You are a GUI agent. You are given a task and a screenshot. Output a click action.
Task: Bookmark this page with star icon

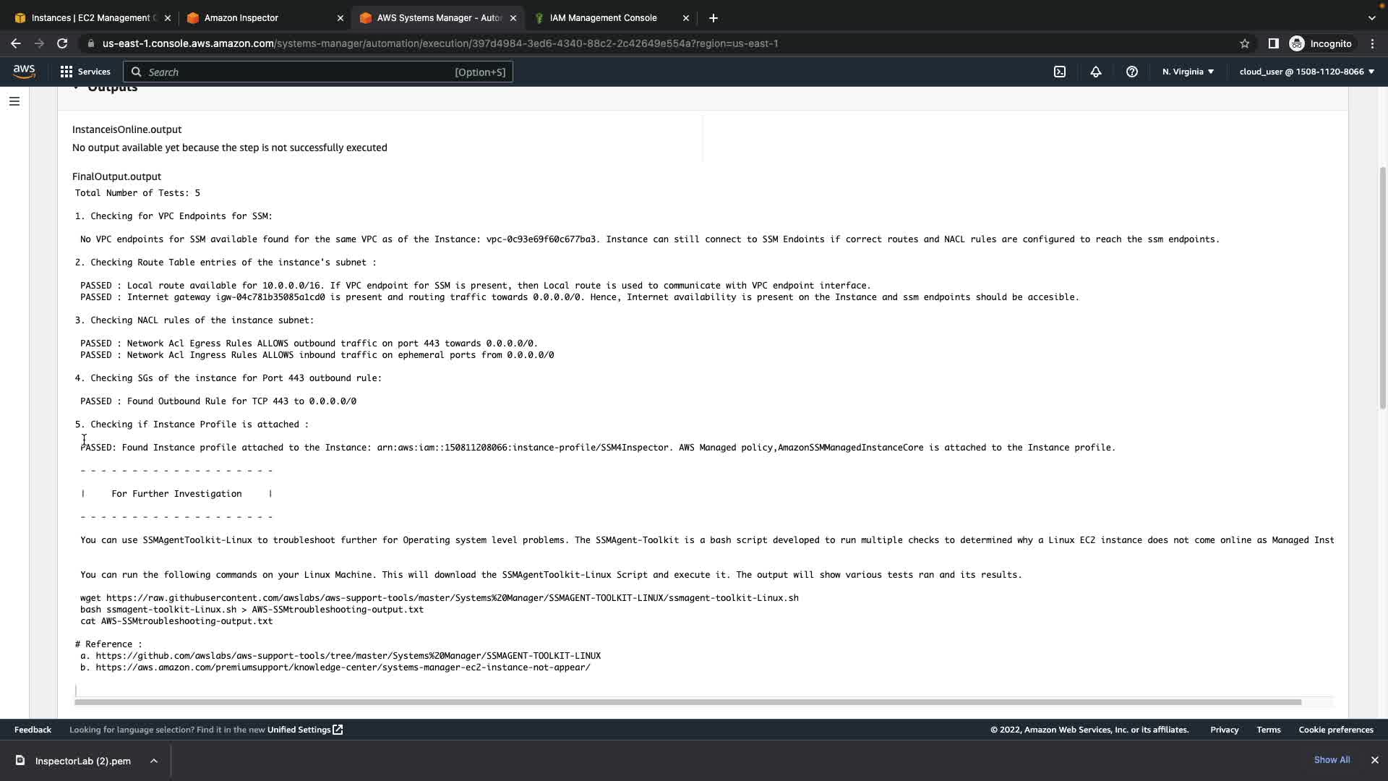pos(1245,43)
